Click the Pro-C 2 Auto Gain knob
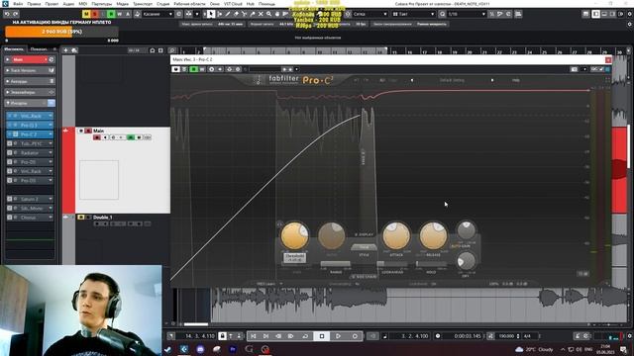Screen dimensions: 634x356 (x=466, y=230)
